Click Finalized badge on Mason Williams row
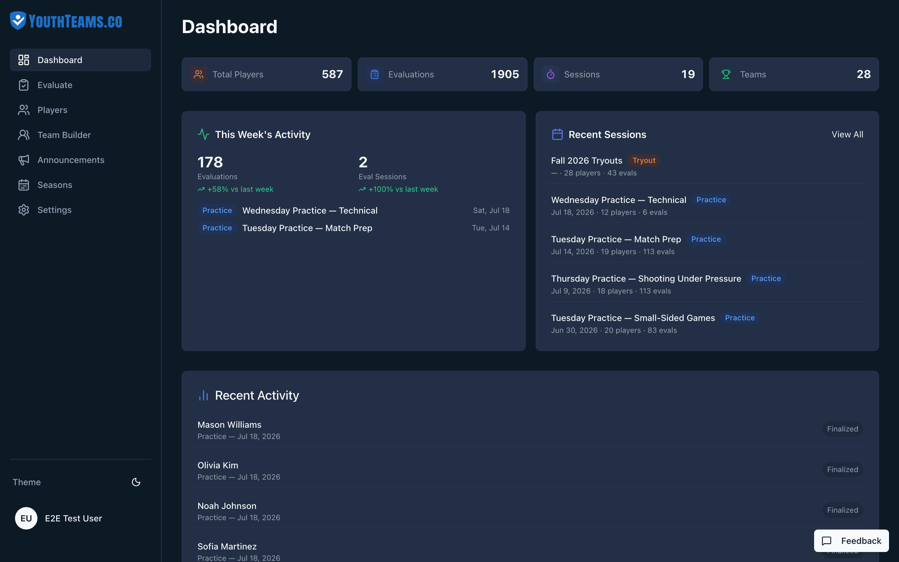Screen dimensions: 899x562 pos(843,429)
